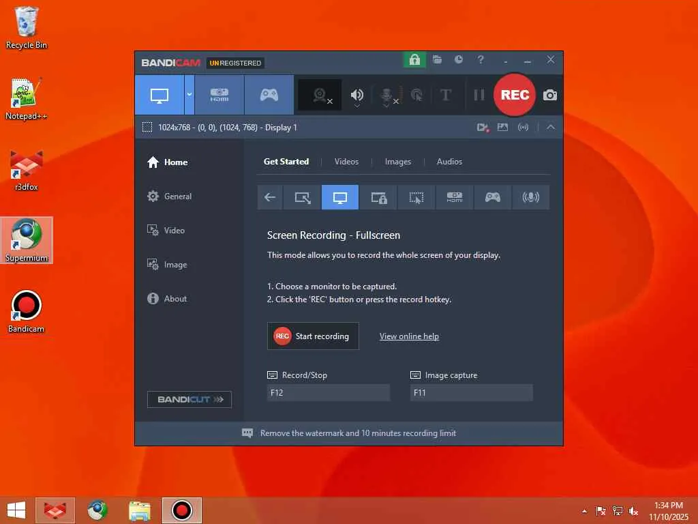Open Image settings in sidebar
698x524 pixels.
click(x=167, y=265)
